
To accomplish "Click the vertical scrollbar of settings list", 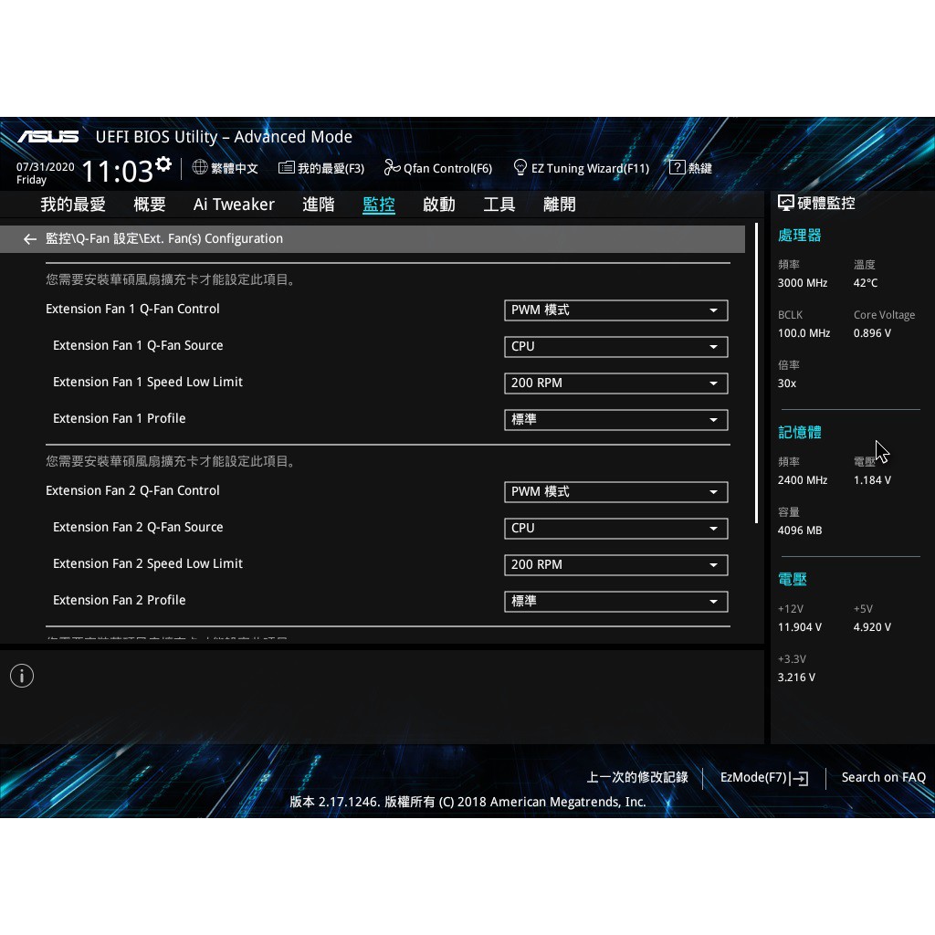I will click(757, 374).
